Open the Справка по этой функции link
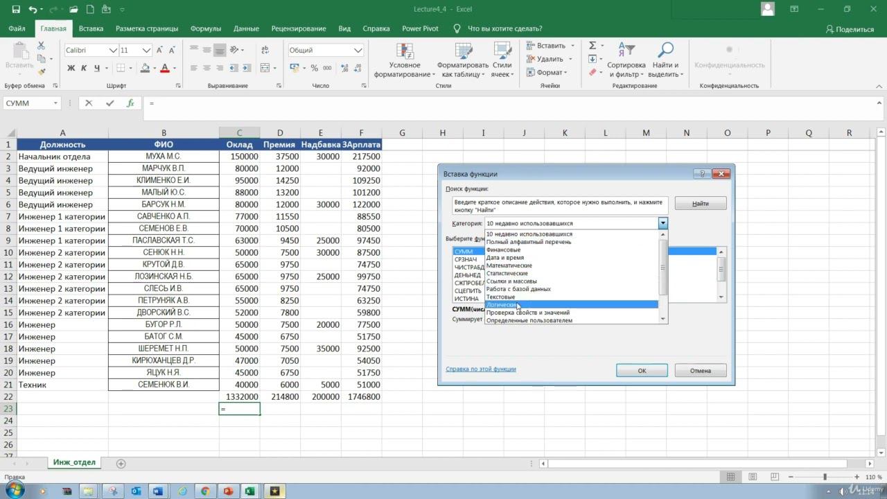 [480, 369]
